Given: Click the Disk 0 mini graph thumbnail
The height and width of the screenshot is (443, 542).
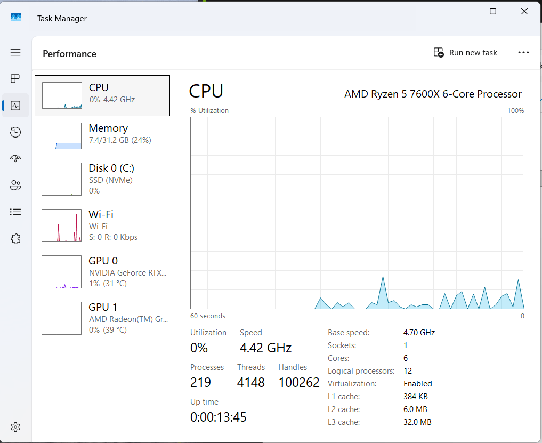Looking at the screenshot, I should click(x=61, y=179).
